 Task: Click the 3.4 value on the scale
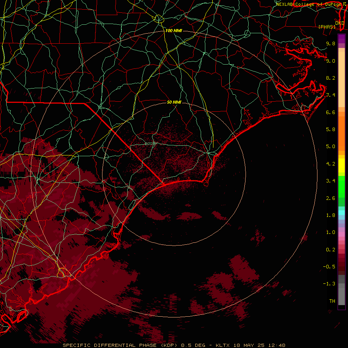pos(331,181)
